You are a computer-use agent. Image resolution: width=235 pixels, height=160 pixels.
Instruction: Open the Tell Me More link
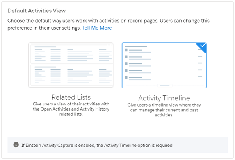(97, 28)
